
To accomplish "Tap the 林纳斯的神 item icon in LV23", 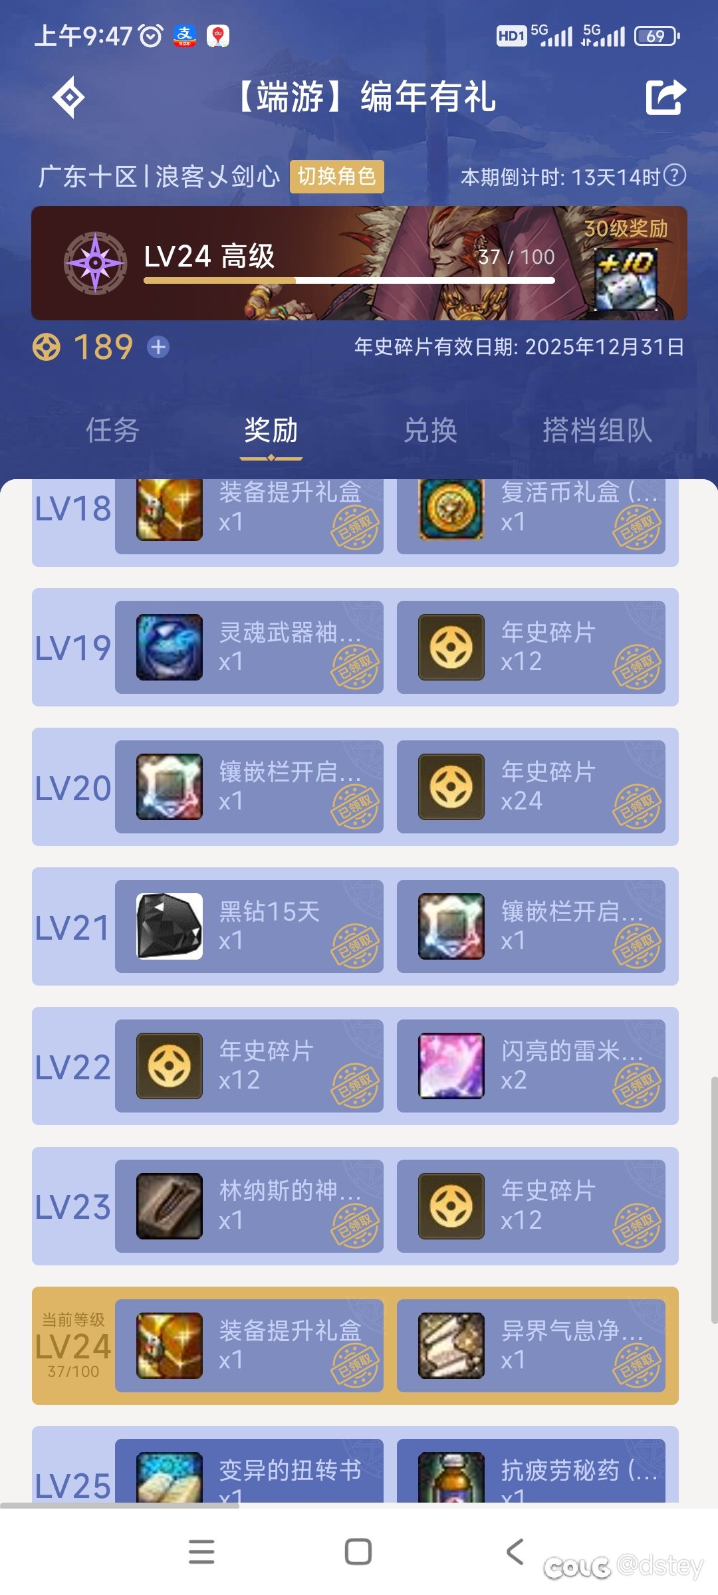I will (170, 1206).
